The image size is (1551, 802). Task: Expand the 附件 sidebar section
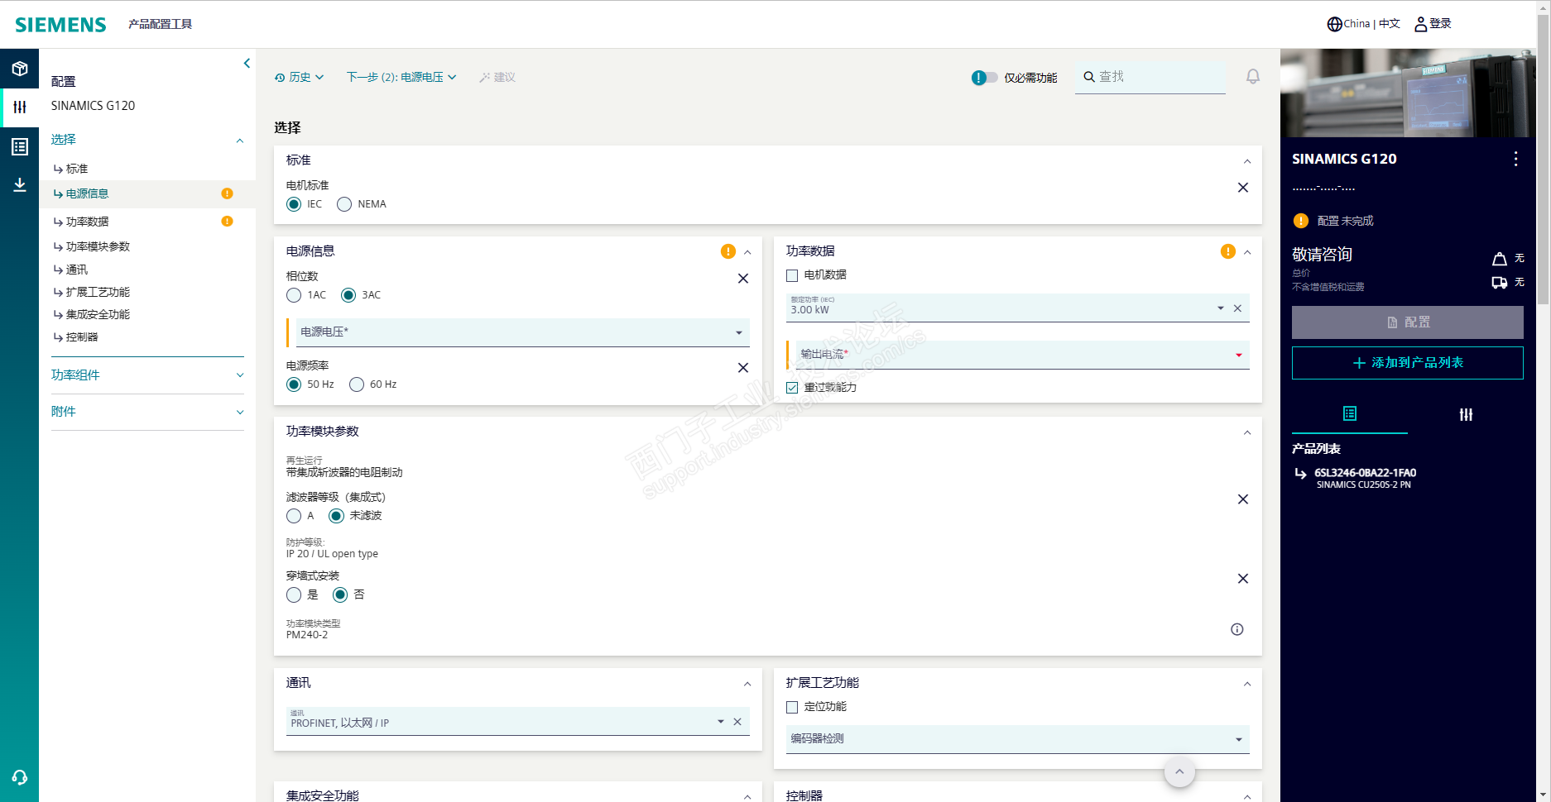click(147, 412)
